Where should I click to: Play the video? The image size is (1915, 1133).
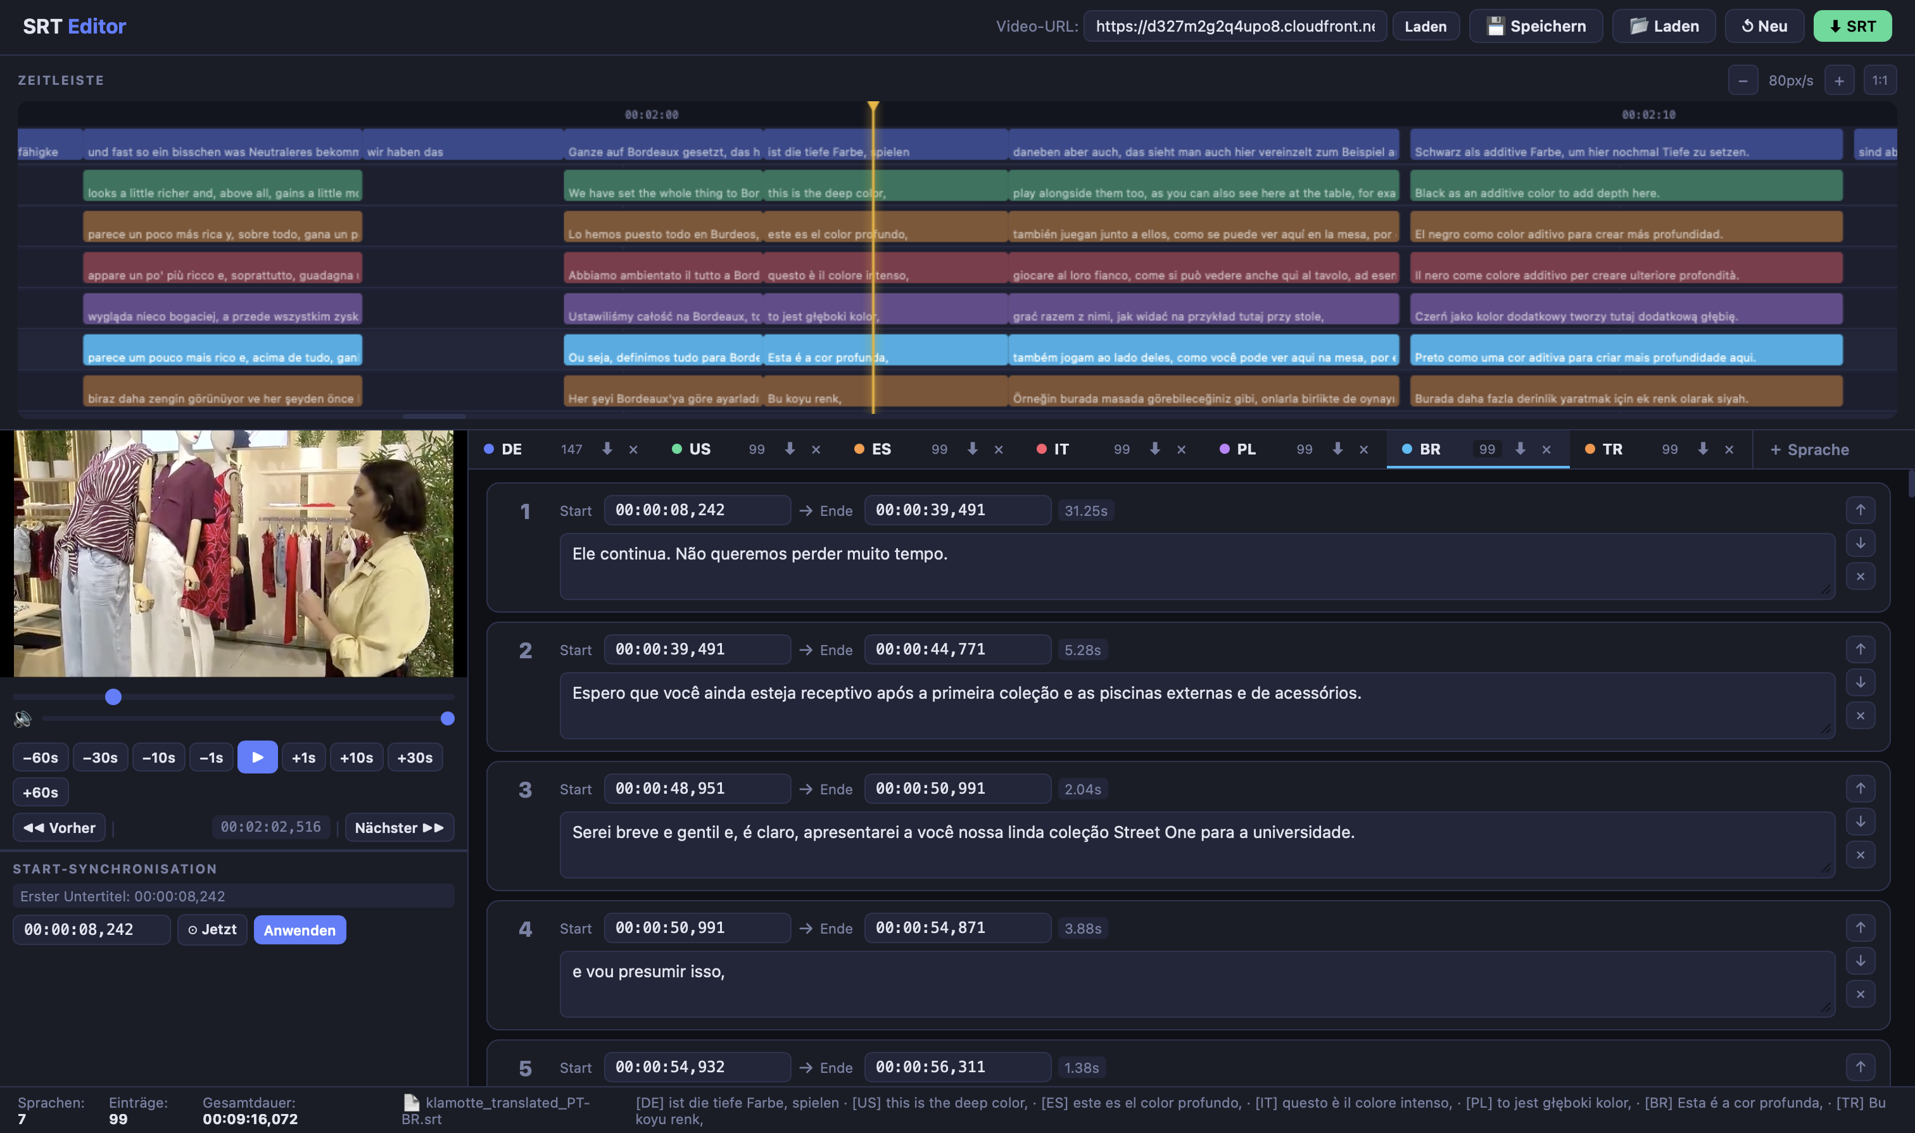(257, 758)
